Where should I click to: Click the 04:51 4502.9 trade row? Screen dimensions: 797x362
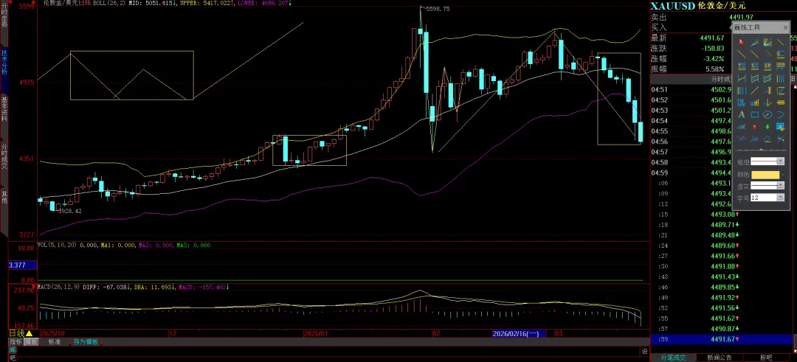pyautogui.click(x=691, y=90)
